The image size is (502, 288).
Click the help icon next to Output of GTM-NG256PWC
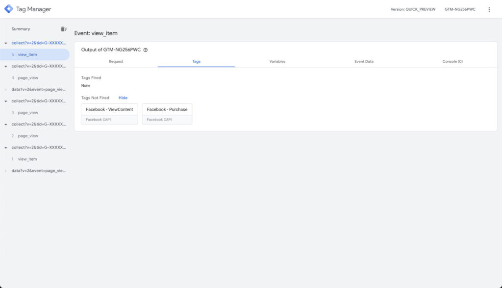click(146, 50)
